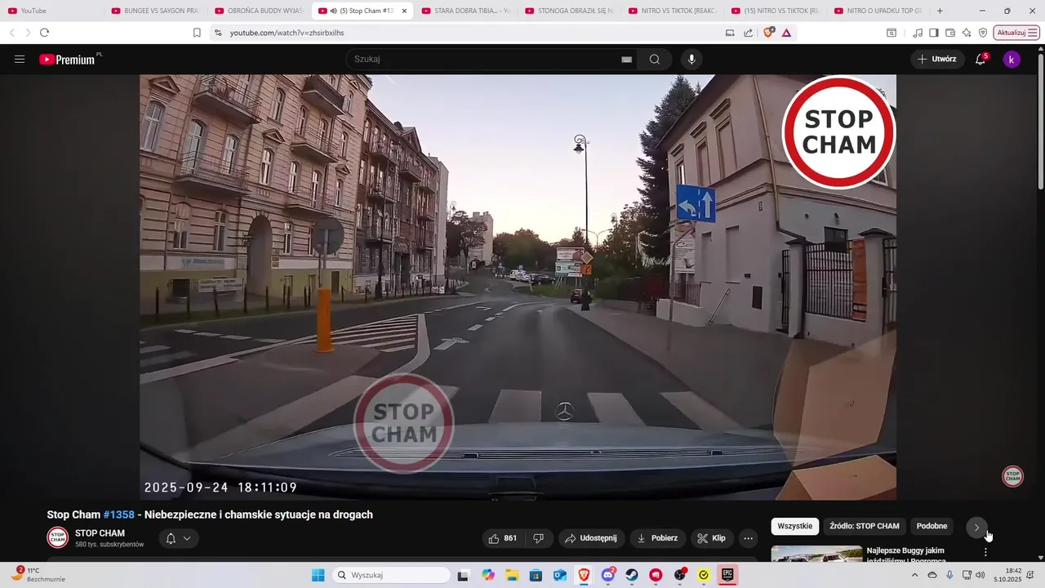The image size is (1045, 588).
Task: Start voice search with microphone icon
Action: 691,59
